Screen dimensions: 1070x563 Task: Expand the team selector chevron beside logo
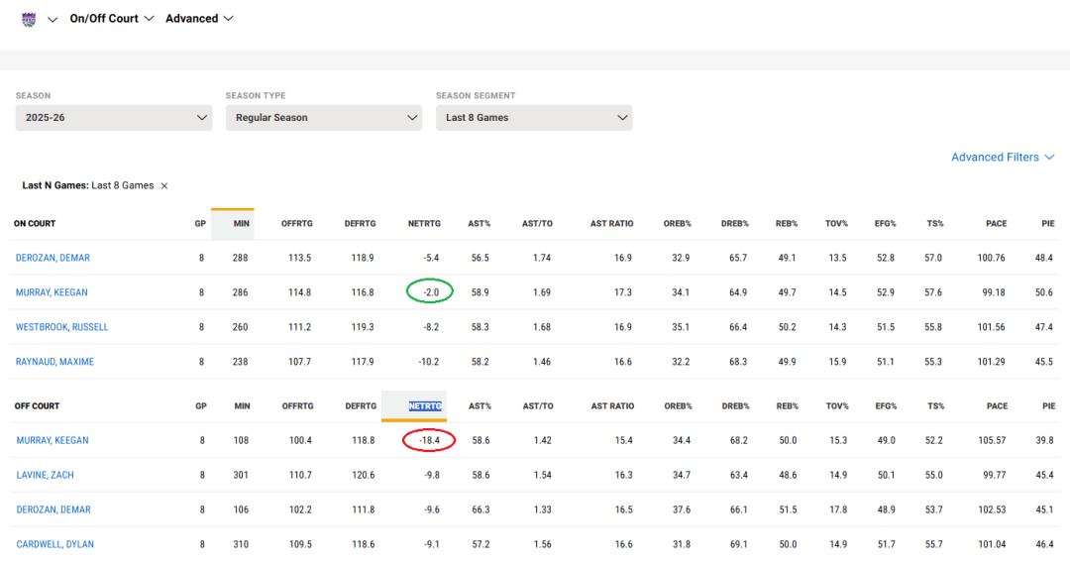tap(53, 20)
